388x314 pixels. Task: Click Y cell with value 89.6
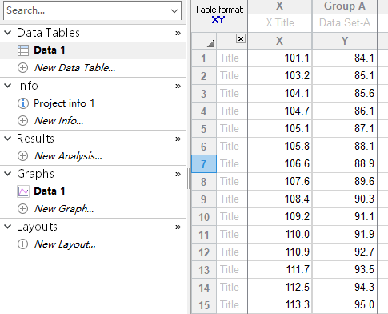(x=345, y=182)
